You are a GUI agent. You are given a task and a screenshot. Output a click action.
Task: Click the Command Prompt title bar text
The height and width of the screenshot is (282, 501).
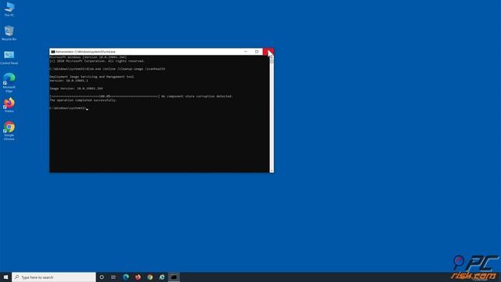[85, 52]
